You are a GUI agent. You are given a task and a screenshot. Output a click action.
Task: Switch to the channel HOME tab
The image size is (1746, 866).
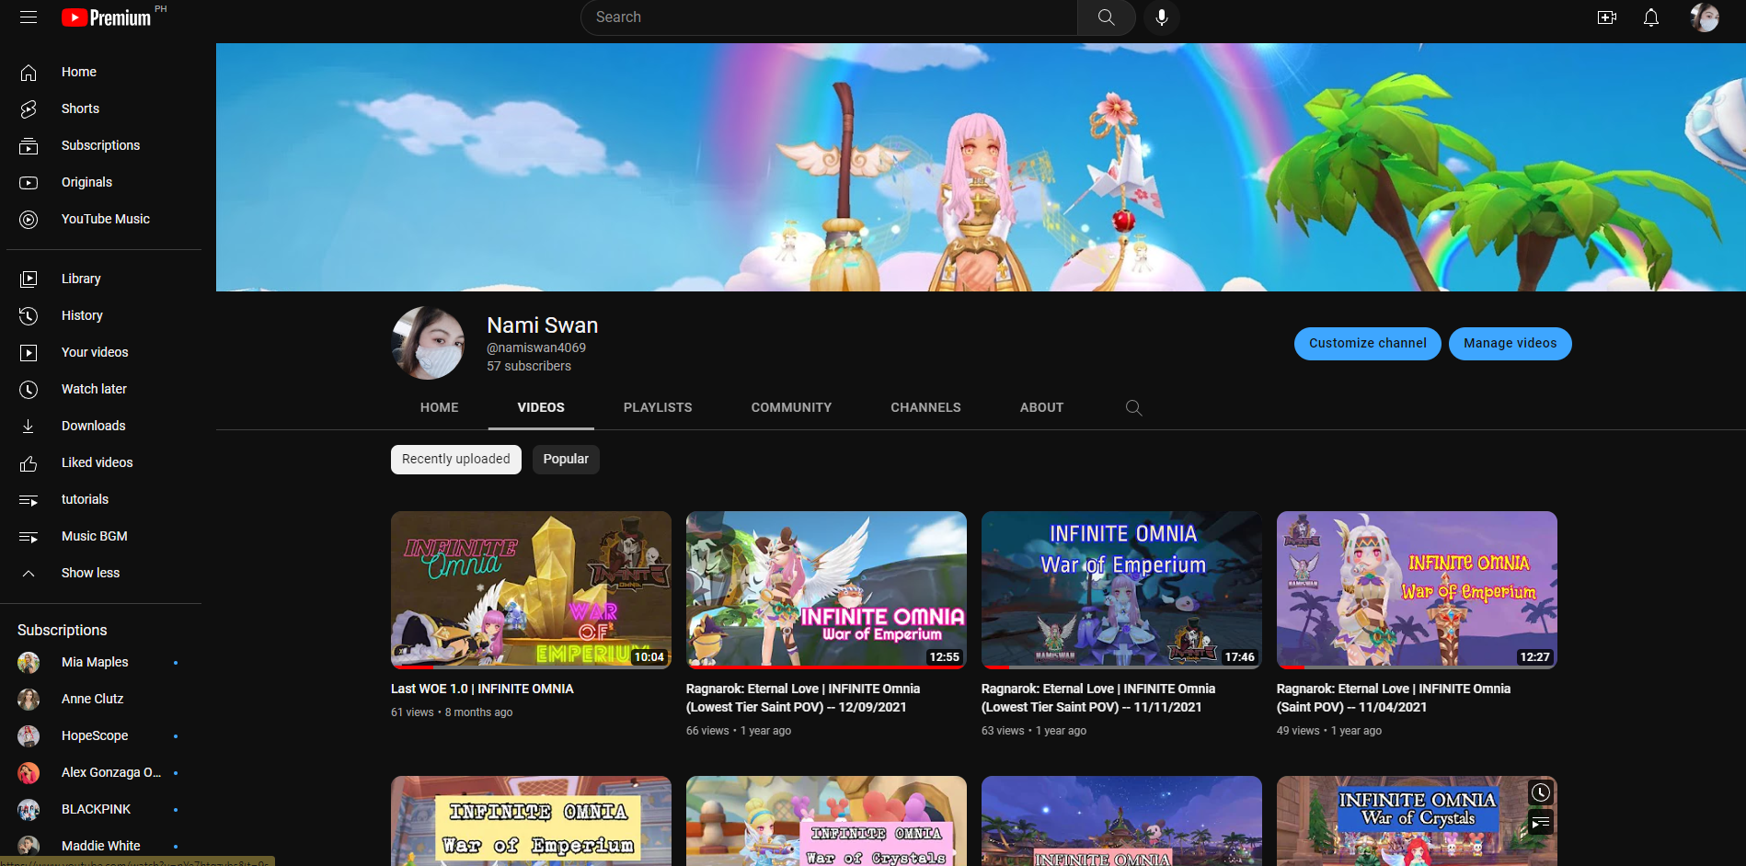pyautogui.click(x=439, y=407)
